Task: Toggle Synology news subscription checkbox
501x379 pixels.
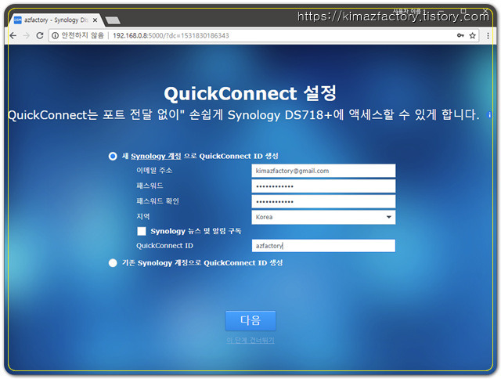Action: [142, 231]
